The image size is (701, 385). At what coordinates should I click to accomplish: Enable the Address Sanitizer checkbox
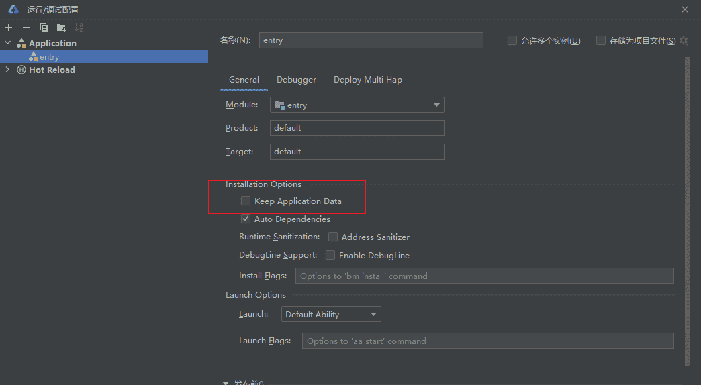[333, 237]
